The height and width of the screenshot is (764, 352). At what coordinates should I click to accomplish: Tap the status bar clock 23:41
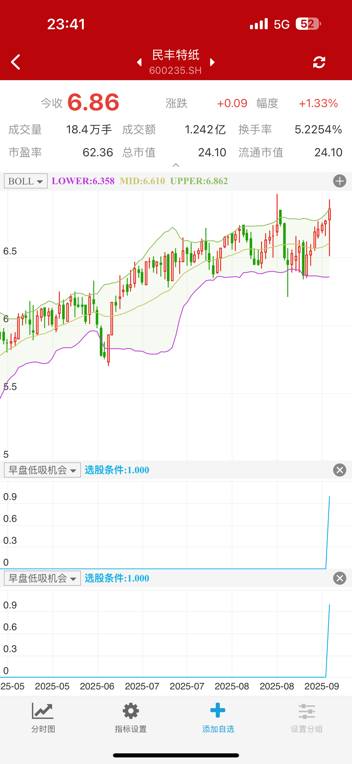pos(66,24)
